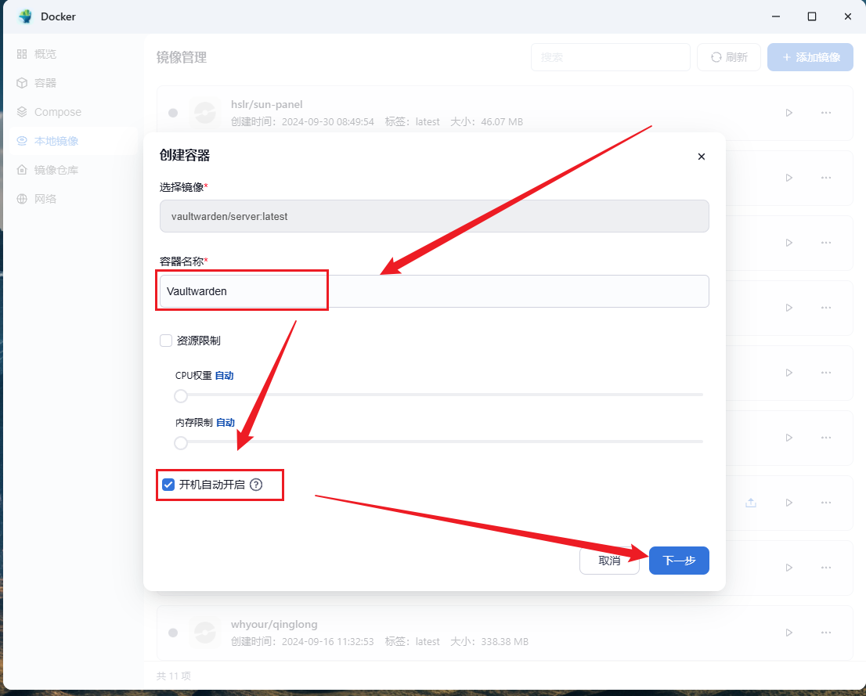Close the 创建容器 dialog with X
The height and width of the screenshot is (696, 866).
[x=702, y=157]
